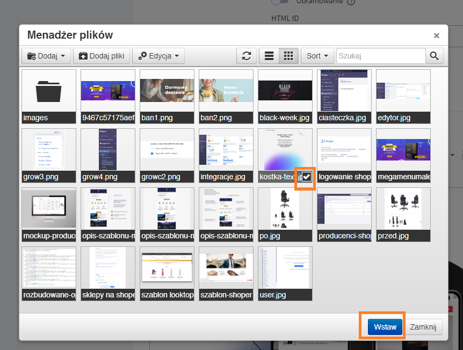
Task: Open the Sort dropdown
Action: [317, 56]
